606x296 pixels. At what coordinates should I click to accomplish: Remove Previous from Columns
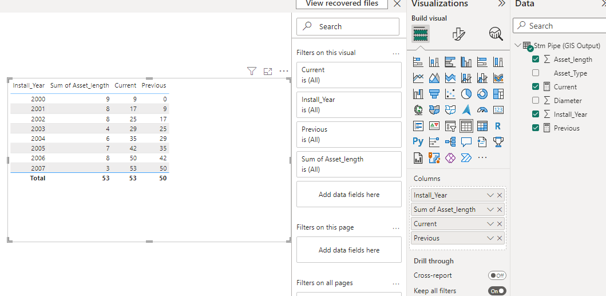click(500, 238)
